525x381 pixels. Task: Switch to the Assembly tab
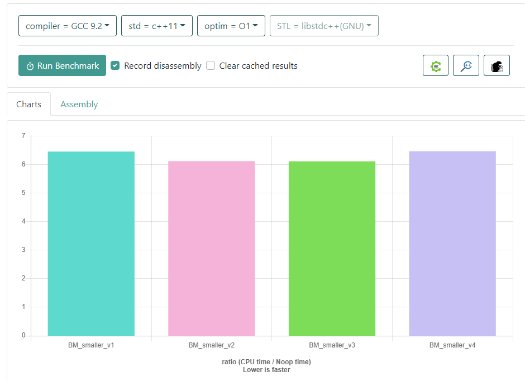click(79, 104)
